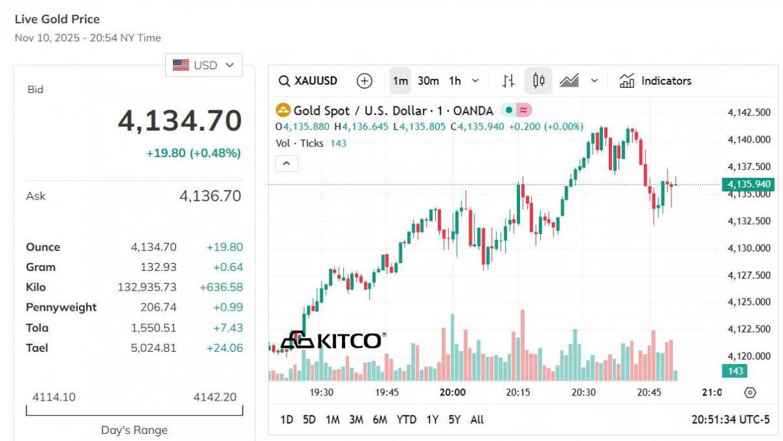Switch to the 30m timeframe tab
This screenshot has height=441, width=783.
click(x=428, y=81)
